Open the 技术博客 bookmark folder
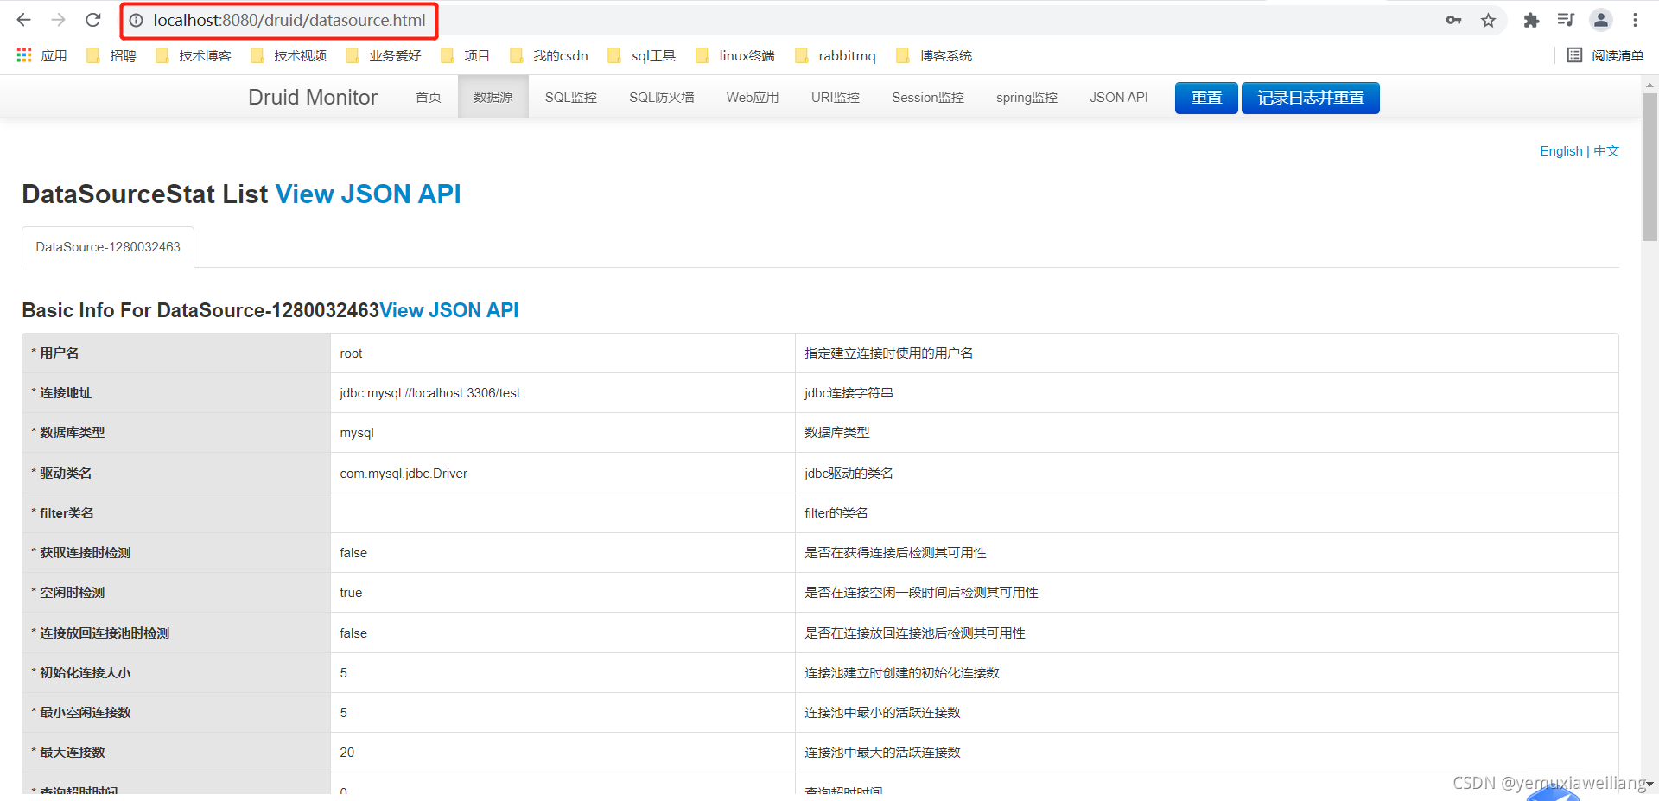The height and width of the screenshot is (801, 1659). tap(194, 55)
